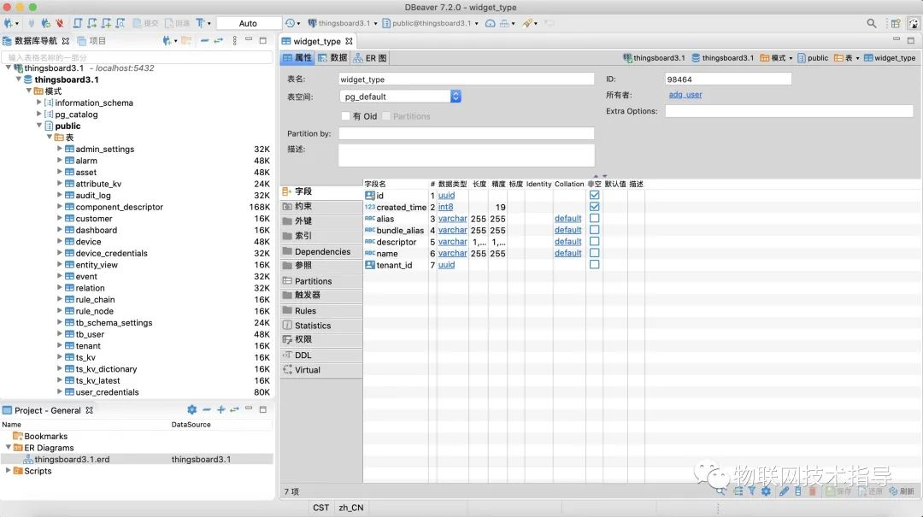The width and height of the screenshot is (923, 517).
Task: Toggle not-null checkbox for id field
Action: pyautogui.click(x=595, y=195)
